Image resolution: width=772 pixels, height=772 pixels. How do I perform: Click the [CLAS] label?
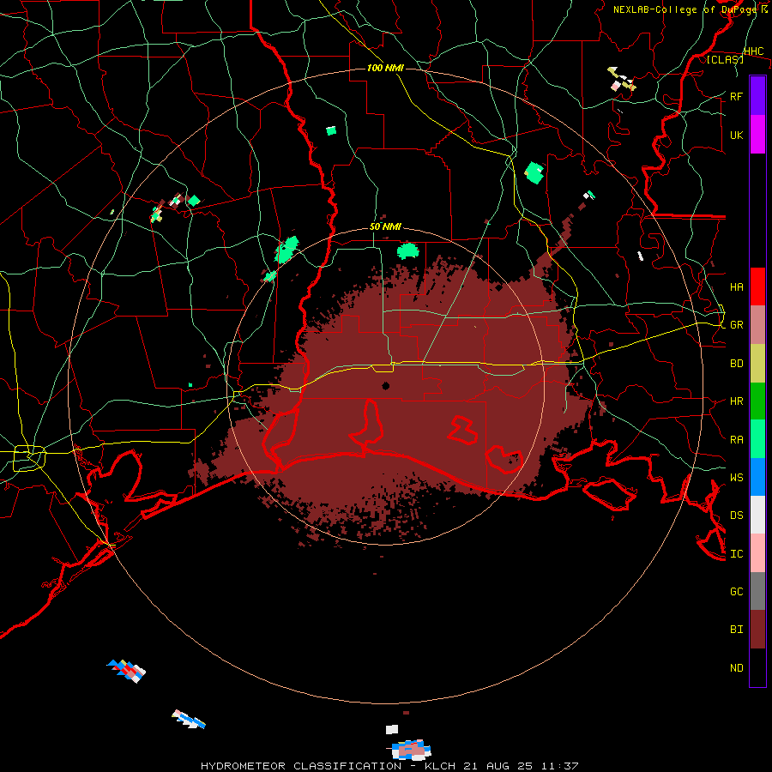point(725,59)
